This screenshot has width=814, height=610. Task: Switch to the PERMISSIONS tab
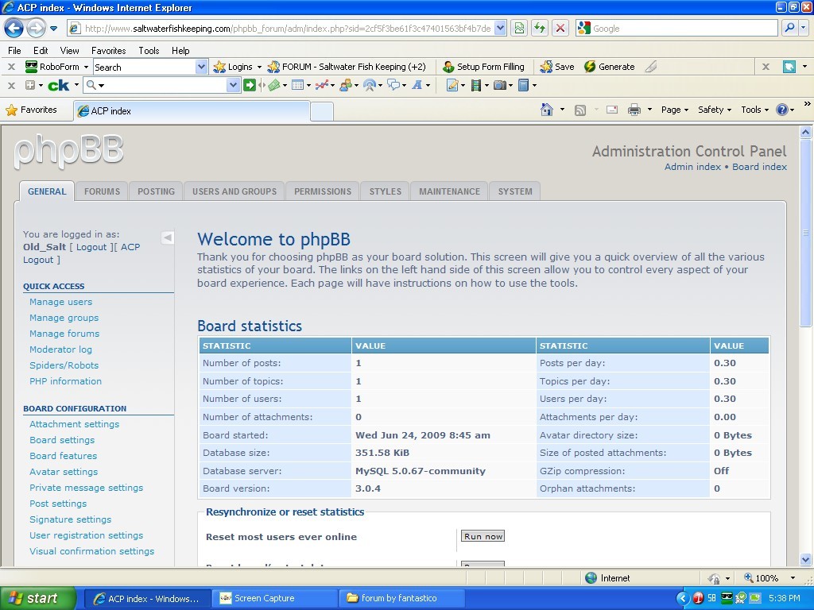(x=323, y=191)
